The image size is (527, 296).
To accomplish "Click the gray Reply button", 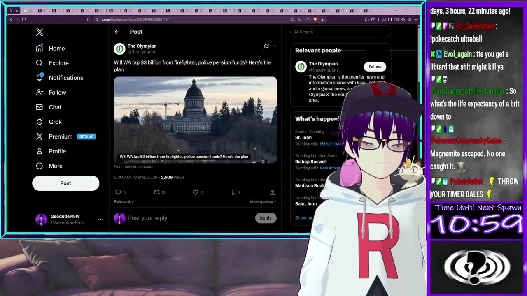I will click(x=266, y=218).
